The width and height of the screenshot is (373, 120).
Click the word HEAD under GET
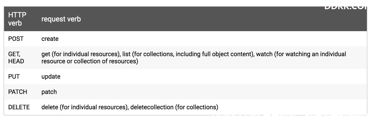[x=16, y=61]
